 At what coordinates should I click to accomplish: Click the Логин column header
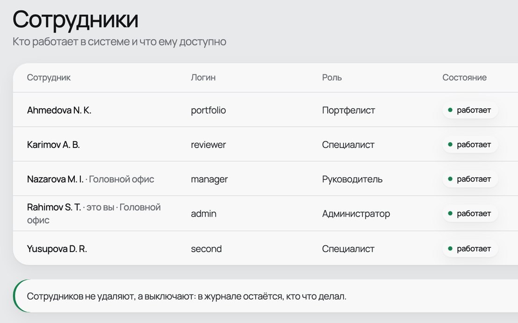coord(203,77)
